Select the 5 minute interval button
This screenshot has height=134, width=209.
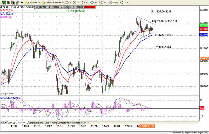pyautogui.click(x=68, y=3)
